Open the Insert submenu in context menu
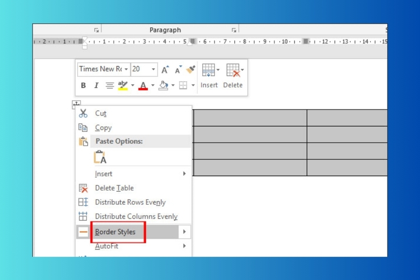This screenshot has height=280, width=420. click(133, 174)
